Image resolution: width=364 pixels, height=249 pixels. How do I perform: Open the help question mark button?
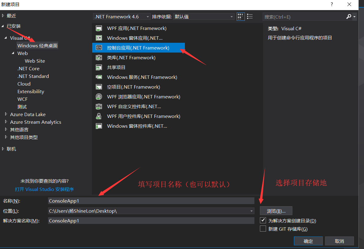(x=332, y=4)
